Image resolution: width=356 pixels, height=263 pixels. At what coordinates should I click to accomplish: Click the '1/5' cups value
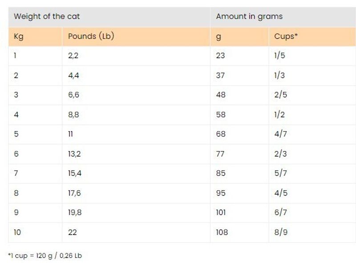pyautogui.click(x=279, y=56)
